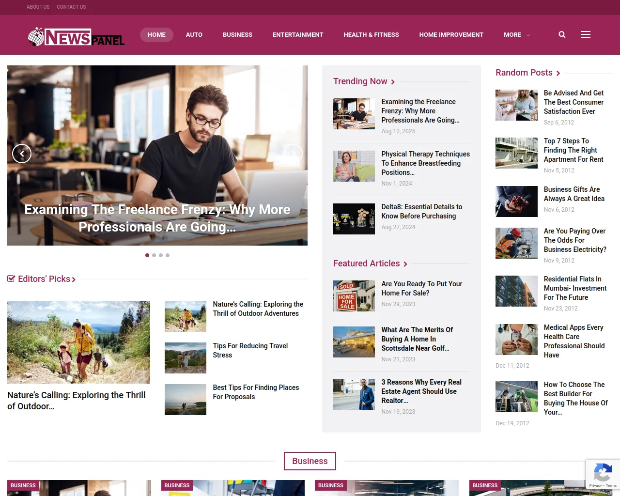Click the breastfeeding article thumbnail
Screen dimensions: 620x496
click(x=354, y=166)
